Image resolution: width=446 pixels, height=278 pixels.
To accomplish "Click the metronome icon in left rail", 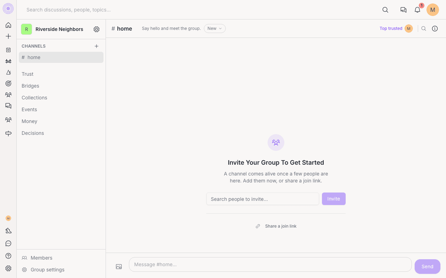I will point(8,72).
